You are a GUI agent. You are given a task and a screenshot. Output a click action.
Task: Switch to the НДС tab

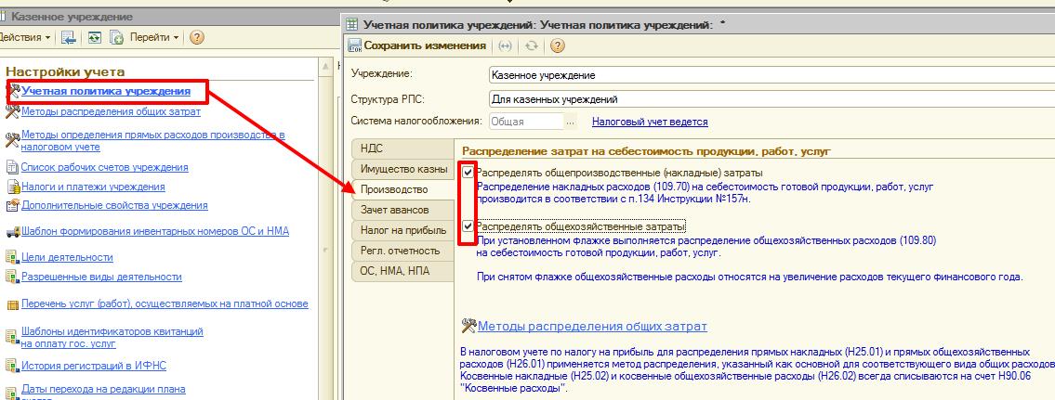pos(372,148)
